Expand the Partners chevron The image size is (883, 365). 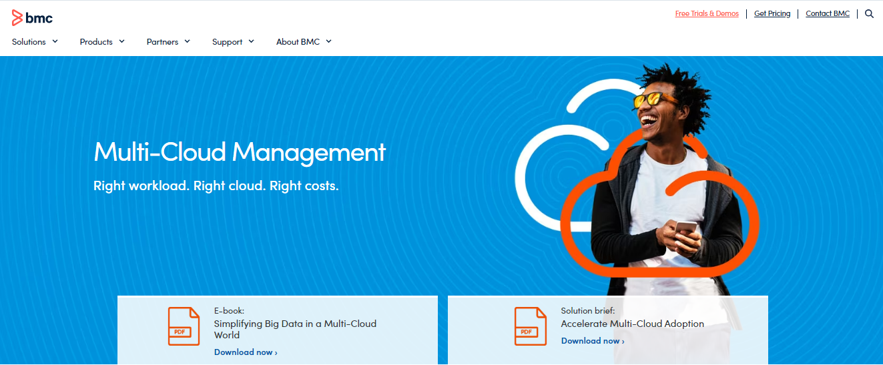coord(187,41)
